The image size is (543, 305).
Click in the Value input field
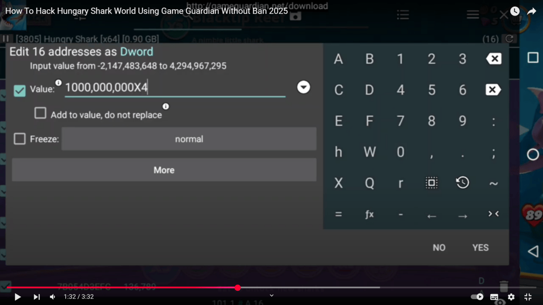click(x=175, y=88)
